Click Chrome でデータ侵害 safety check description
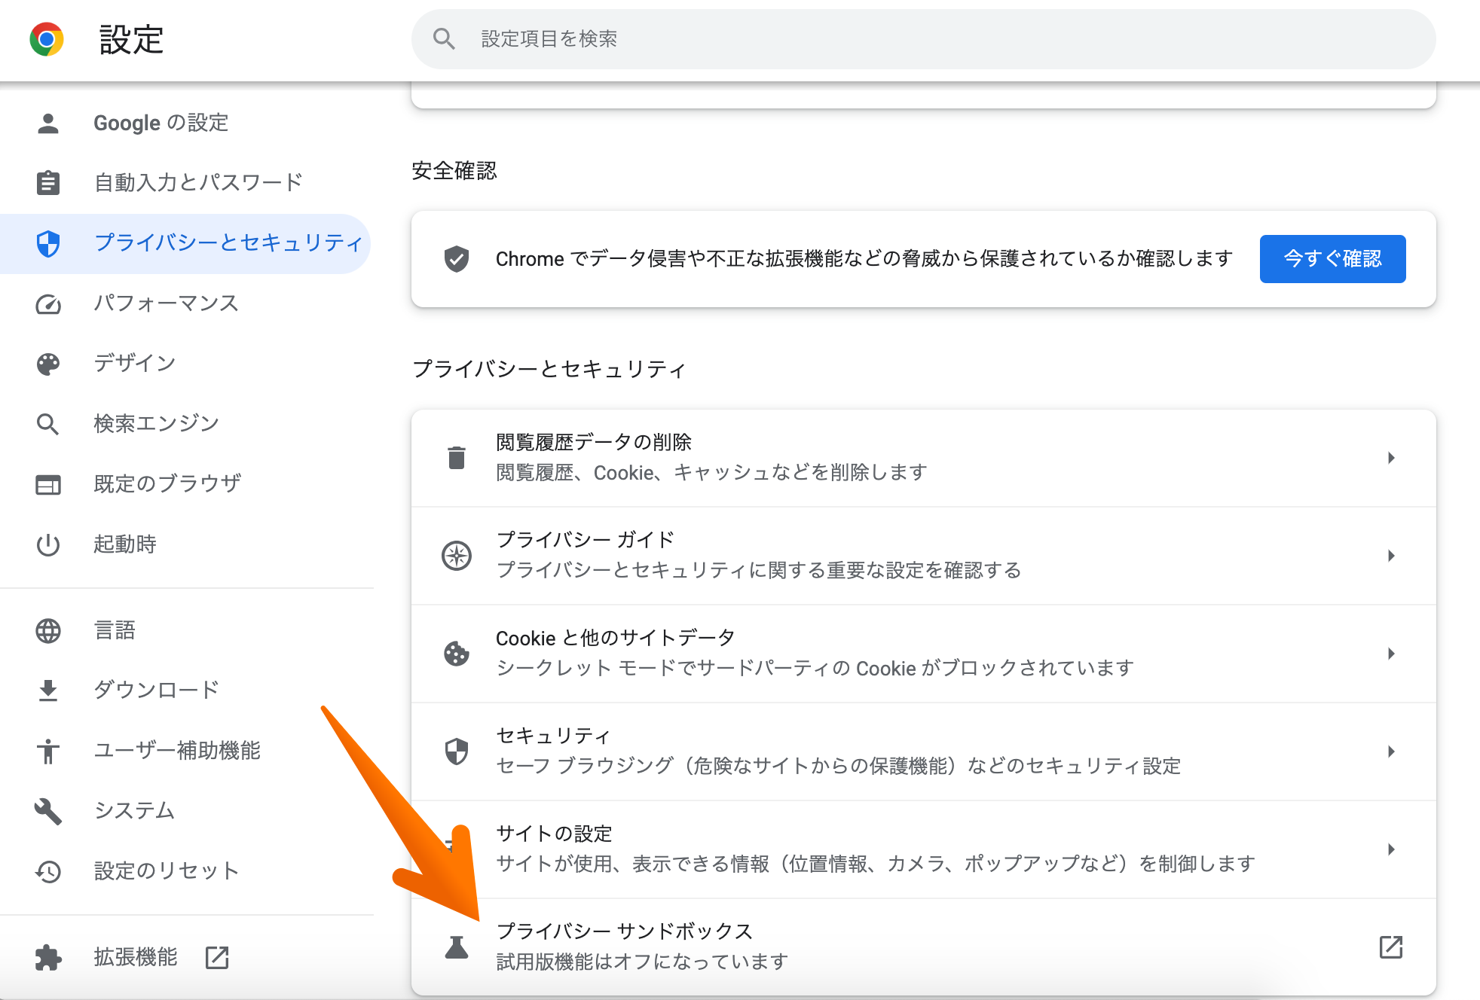The image size is (1480, 1000). (x=864, y=259)
